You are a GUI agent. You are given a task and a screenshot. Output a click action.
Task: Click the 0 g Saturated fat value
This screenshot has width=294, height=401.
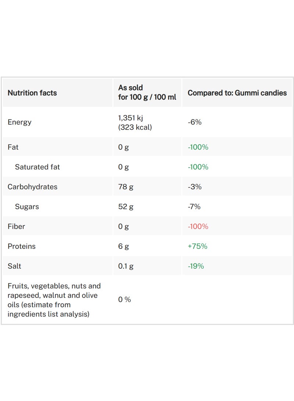point(123,167)
